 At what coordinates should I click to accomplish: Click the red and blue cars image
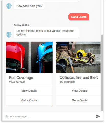click(x=29, y=57)
